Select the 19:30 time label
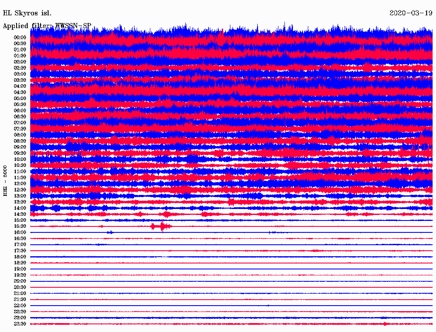This screenshot has height=332, width=436. tap(20, 275)
